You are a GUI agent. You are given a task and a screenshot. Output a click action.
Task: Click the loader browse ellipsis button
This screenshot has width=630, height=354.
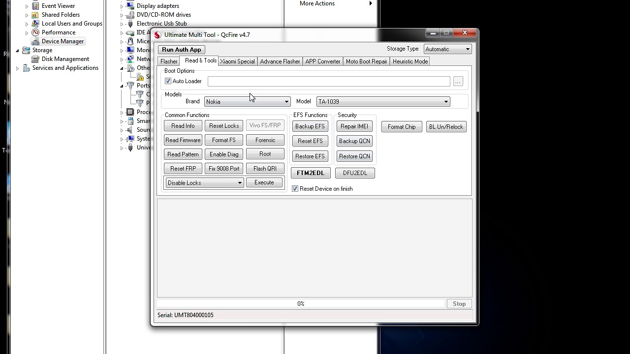coord(458,82)
